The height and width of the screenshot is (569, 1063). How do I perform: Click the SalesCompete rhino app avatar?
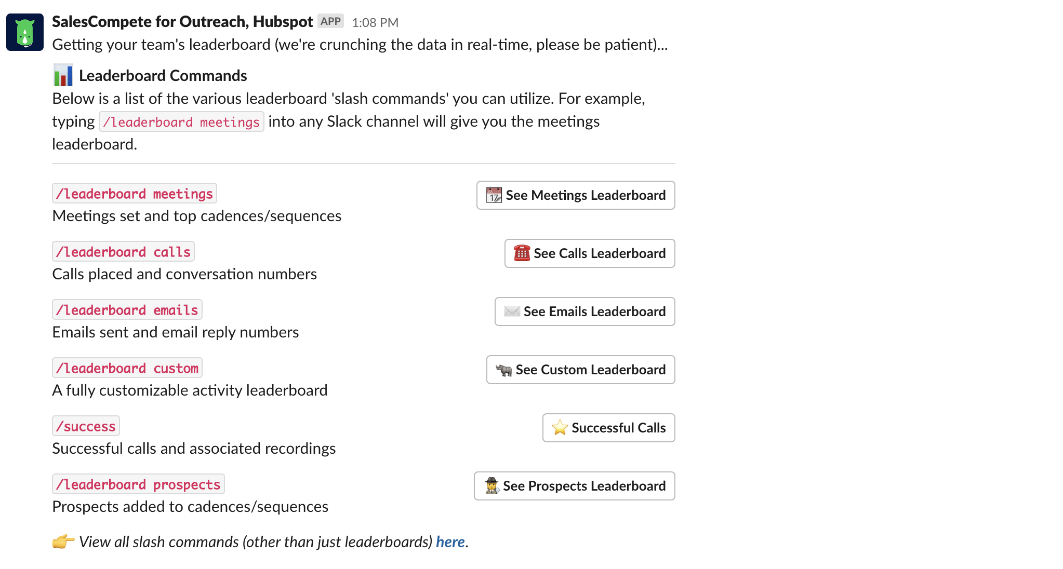(25, 32)
